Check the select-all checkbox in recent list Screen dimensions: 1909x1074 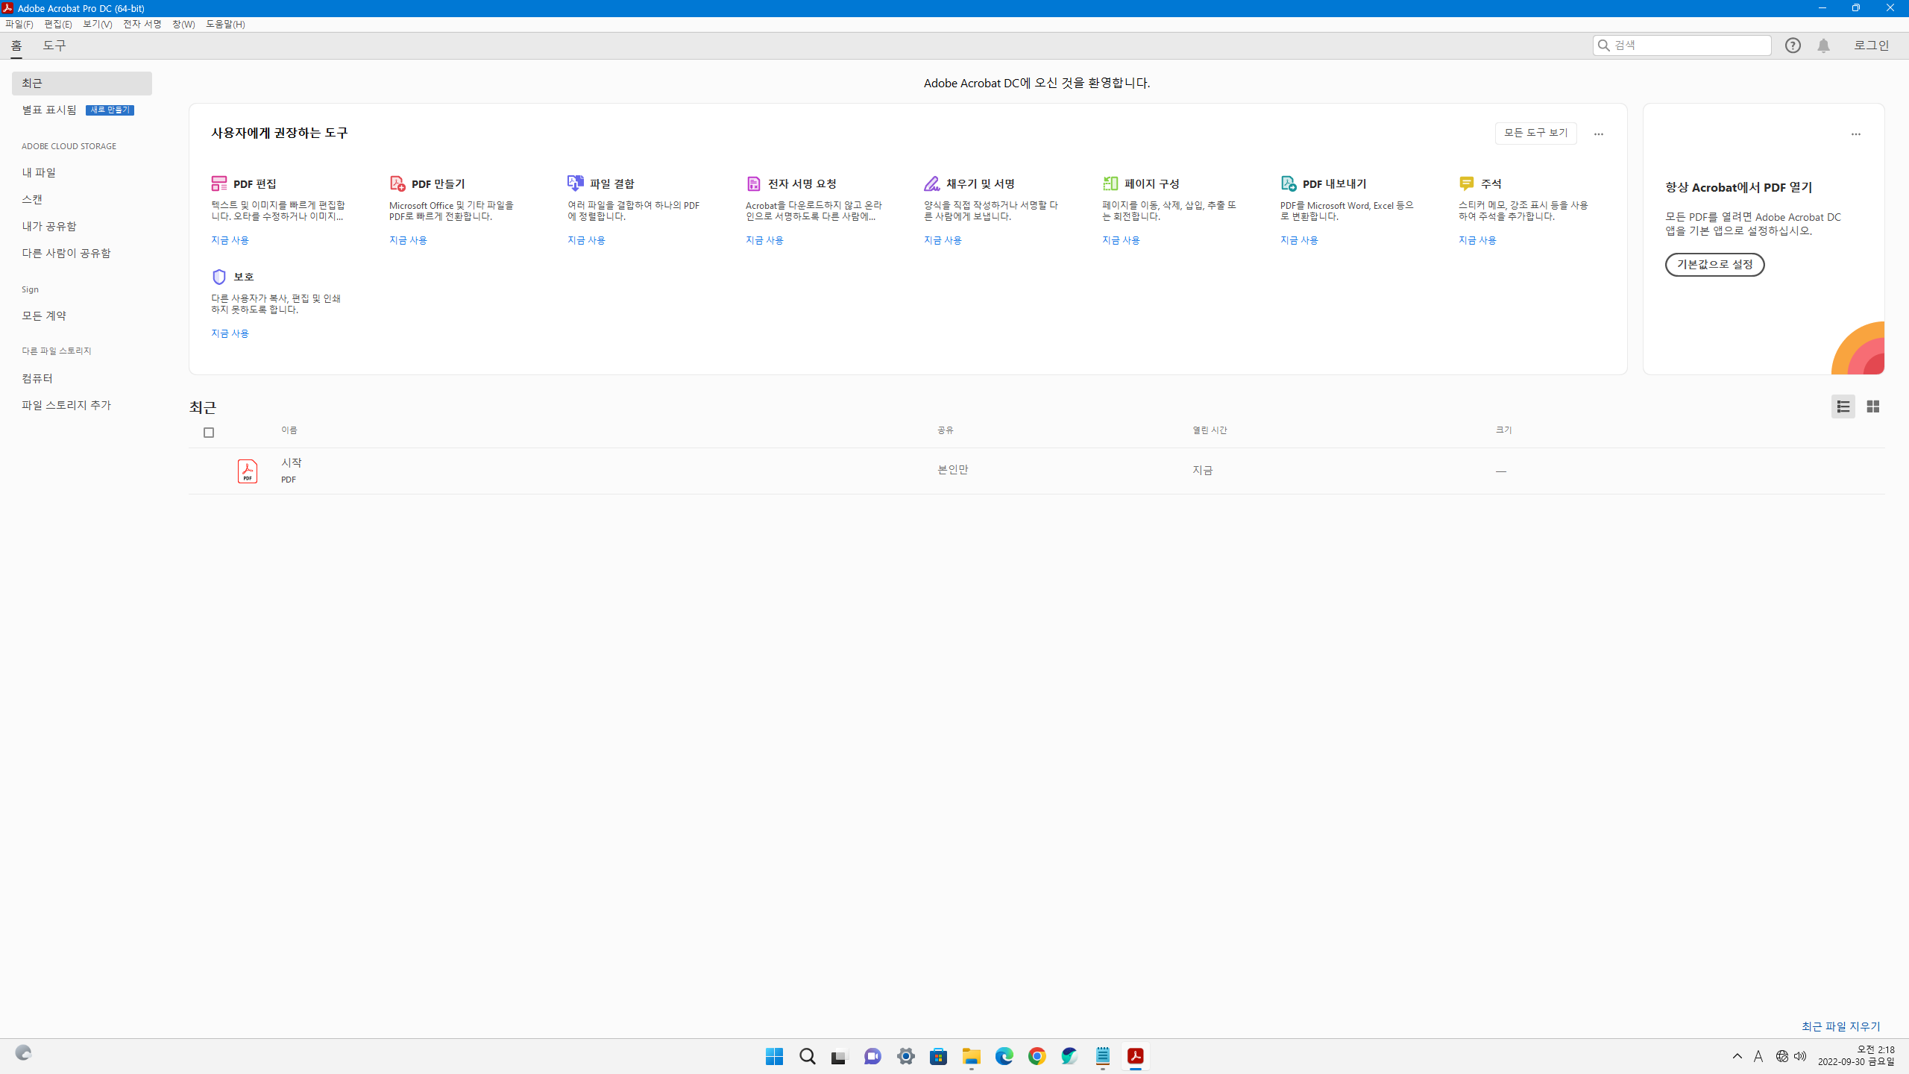tap(209, 433)
